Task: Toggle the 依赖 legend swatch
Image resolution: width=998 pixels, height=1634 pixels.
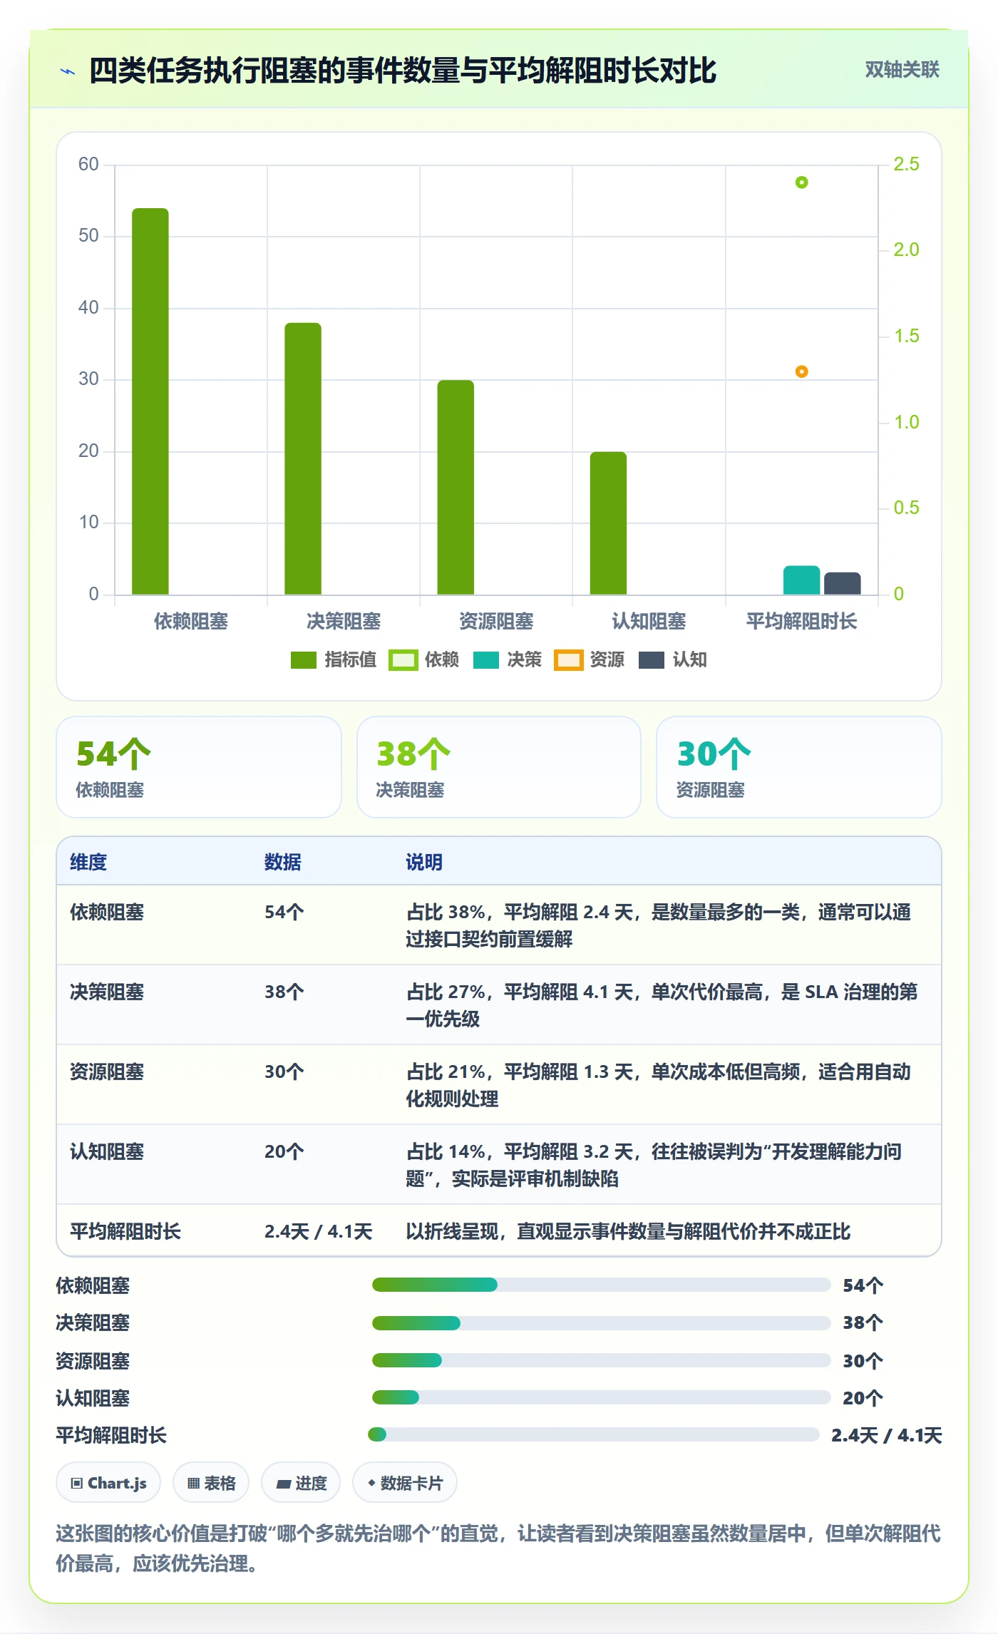Action: [x=403, y=660]
